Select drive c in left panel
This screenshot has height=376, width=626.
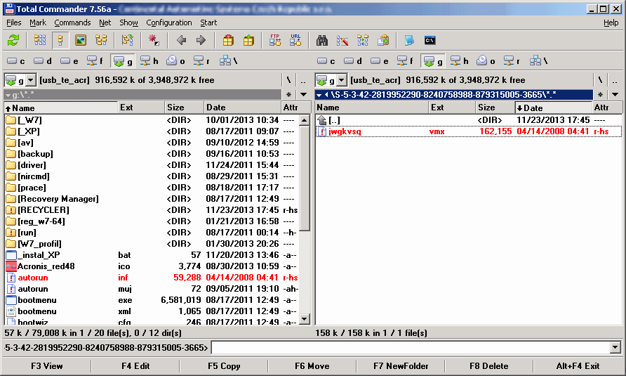click(x=16, y=61)
